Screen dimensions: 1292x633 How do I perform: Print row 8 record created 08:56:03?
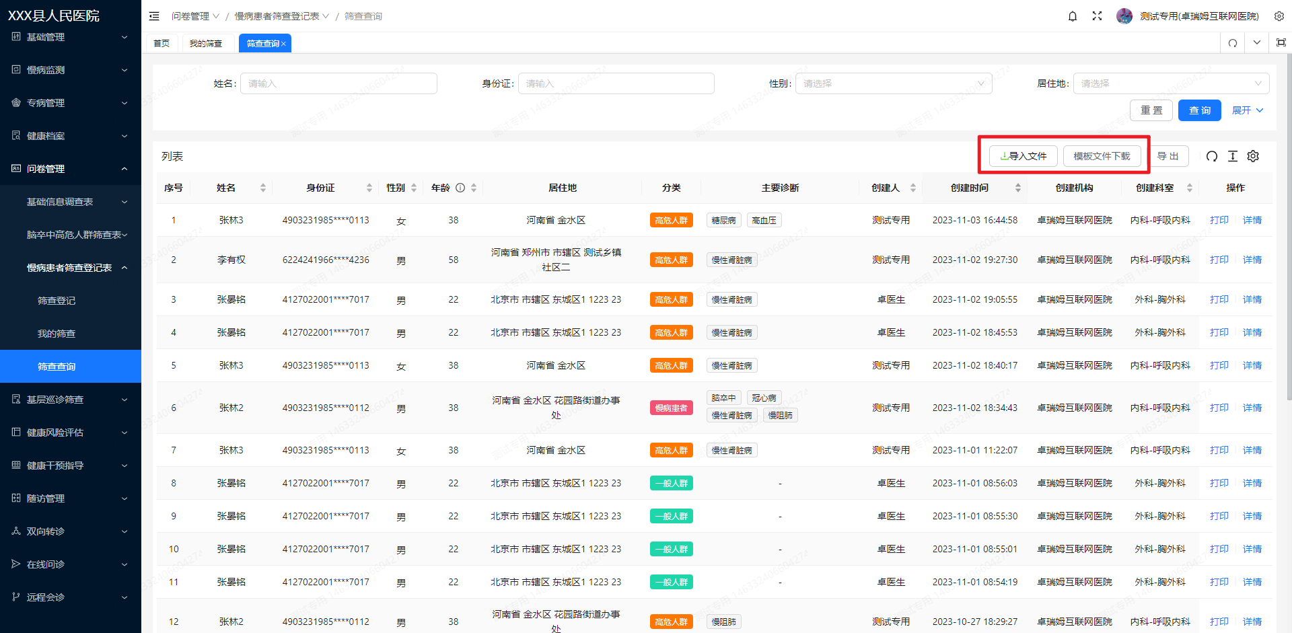(1219, 483)
